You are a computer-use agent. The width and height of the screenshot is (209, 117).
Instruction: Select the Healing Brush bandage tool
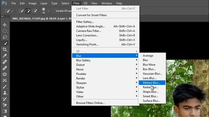(5, 68)
